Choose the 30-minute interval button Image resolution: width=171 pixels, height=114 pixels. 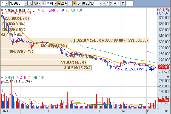(x=92, y=4)
